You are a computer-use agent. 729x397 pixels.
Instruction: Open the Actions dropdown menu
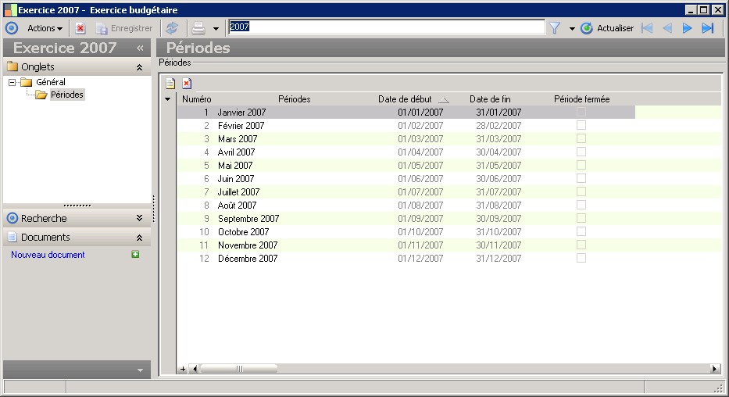[45, 28]
